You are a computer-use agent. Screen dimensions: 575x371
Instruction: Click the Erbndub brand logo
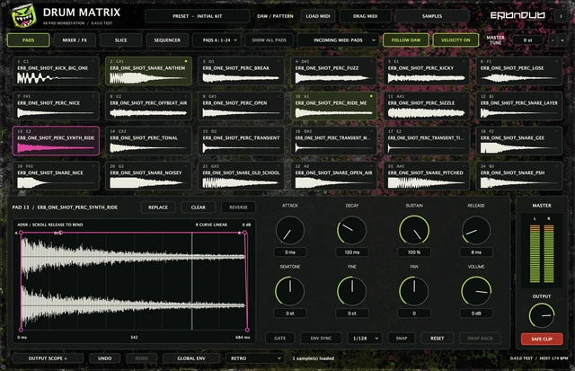pos(517,15)
